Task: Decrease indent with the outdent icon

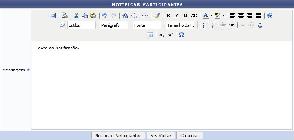Action: tap(223, 25)
